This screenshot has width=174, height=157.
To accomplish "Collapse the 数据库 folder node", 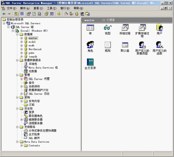I will point(17,35).
